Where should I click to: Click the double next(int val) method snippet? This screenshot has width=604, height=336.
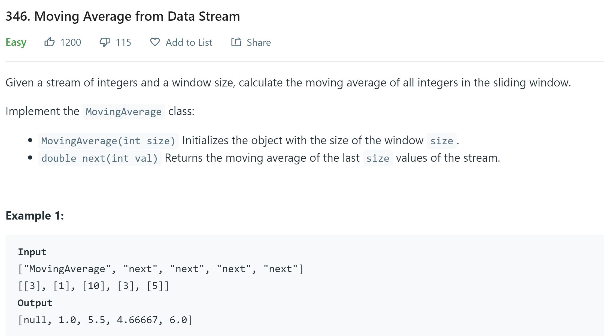[100, 158]
